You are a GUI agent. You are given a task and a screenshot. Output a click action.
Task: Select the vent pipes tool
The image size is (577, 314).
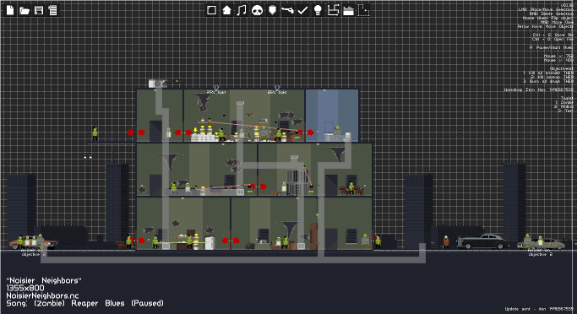point(333,10)
